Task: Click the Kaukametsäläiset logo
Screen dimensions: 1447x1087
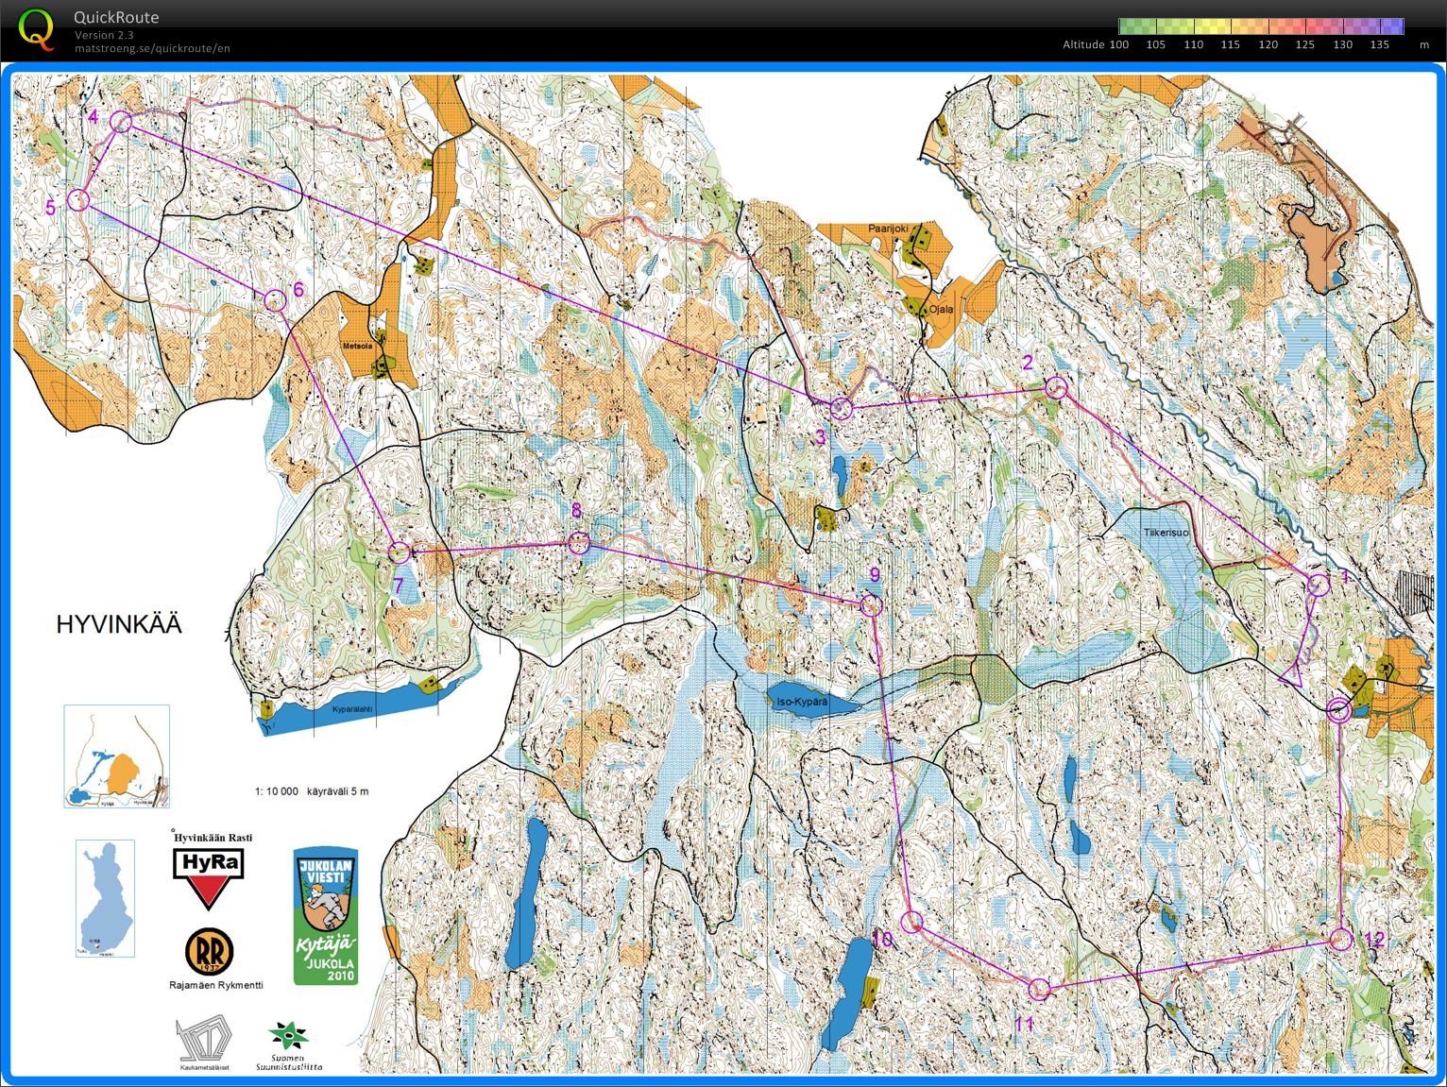Action: coord(205,1043)
